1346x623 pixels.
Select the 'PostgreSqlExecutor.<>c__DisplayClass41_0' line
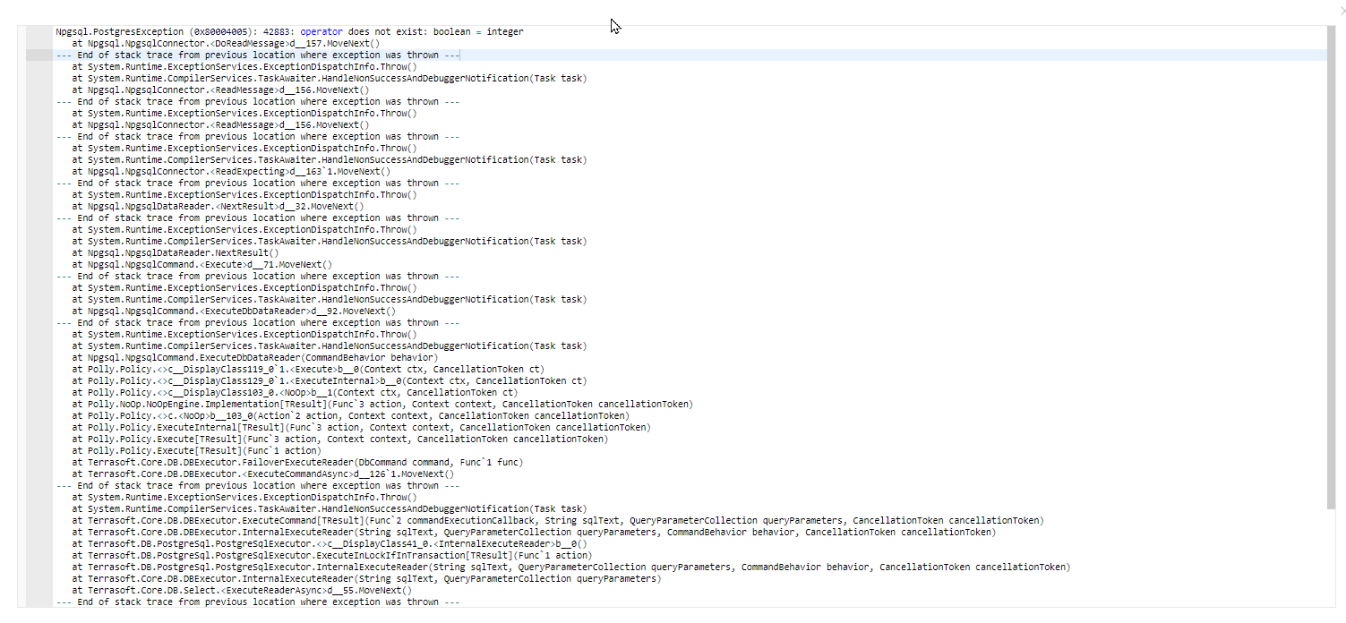coord(330,543)
